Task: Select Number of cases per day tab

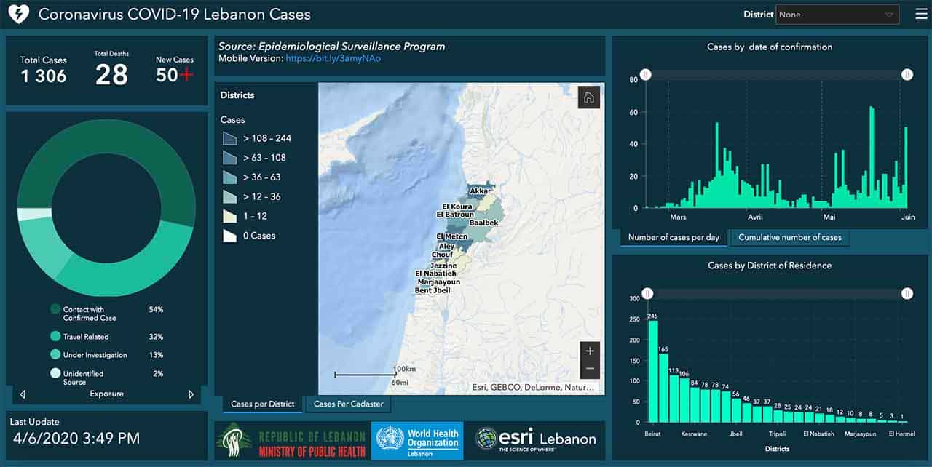Action: click(x=674, y=237)
